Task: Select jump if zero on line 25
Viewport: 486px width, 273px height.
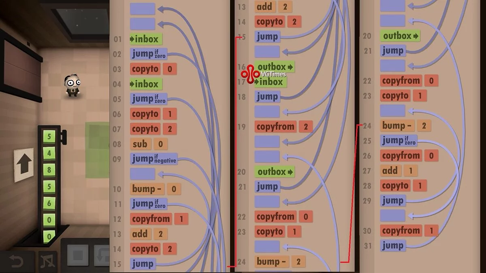Action: (x=399, y=141)
